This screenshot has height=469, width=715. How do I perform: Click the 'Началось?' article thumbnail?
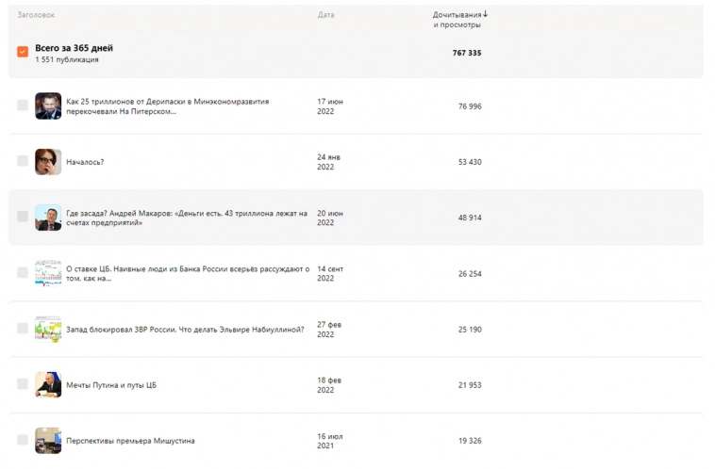point(48,161)
